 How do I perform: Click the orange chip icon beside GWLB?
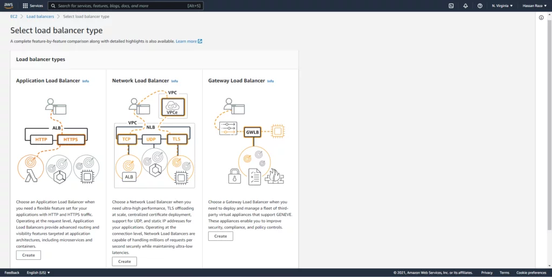pyautogui.click(x=278, y=131)
